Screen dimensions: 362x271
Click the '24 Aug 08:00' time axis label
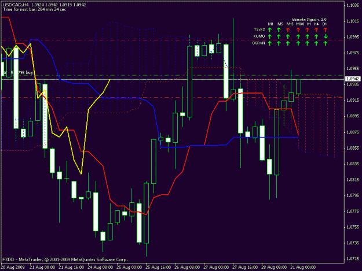100,268
